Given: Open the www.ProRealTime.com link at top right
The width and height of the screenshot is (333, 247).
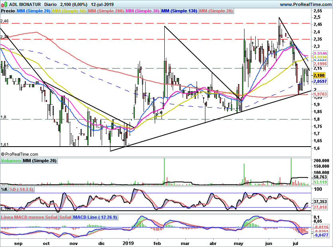Looking at the screenshot, I should click(306, 4).
